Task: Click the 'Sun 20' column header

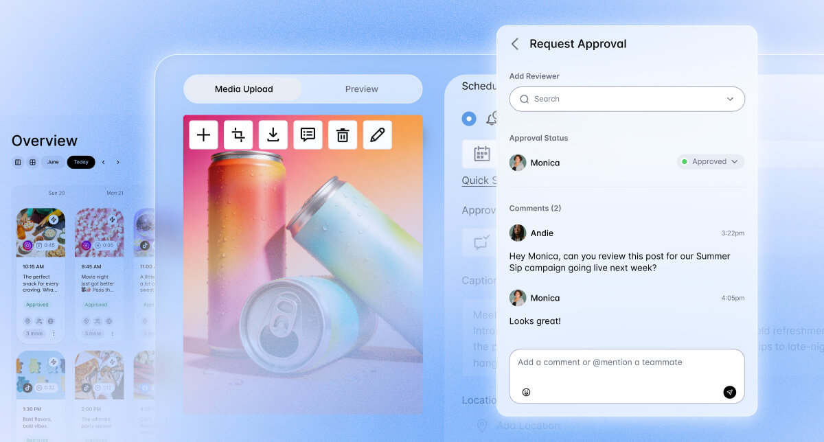Action: point(56,194)
